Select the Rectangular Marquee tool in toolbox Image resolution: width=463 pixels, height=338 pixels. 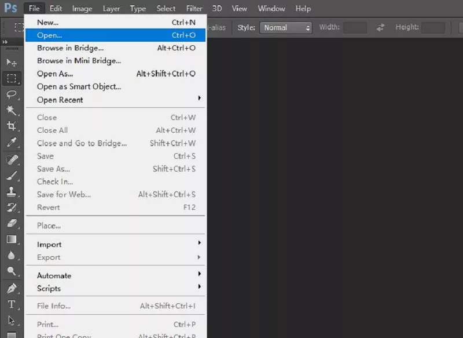[x=12, y=78]
